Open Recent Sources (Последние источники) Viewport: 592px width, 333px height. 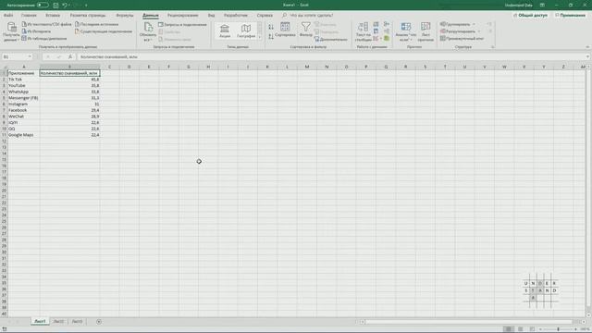tap(96, 24)
